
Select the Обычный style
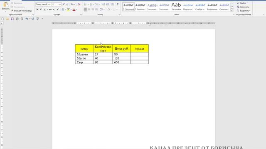click(128, 7)
